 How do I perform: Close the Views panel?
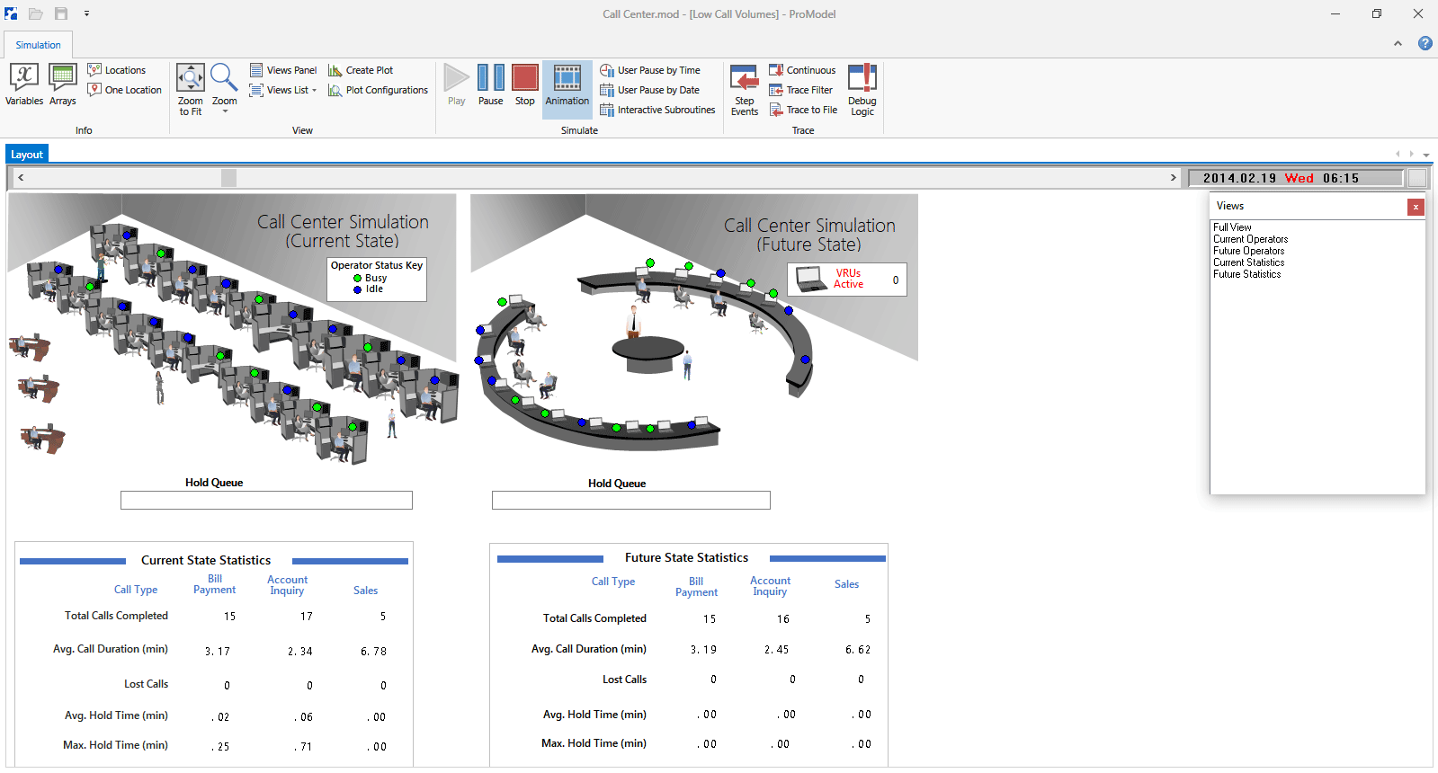tap(1416, 207)
